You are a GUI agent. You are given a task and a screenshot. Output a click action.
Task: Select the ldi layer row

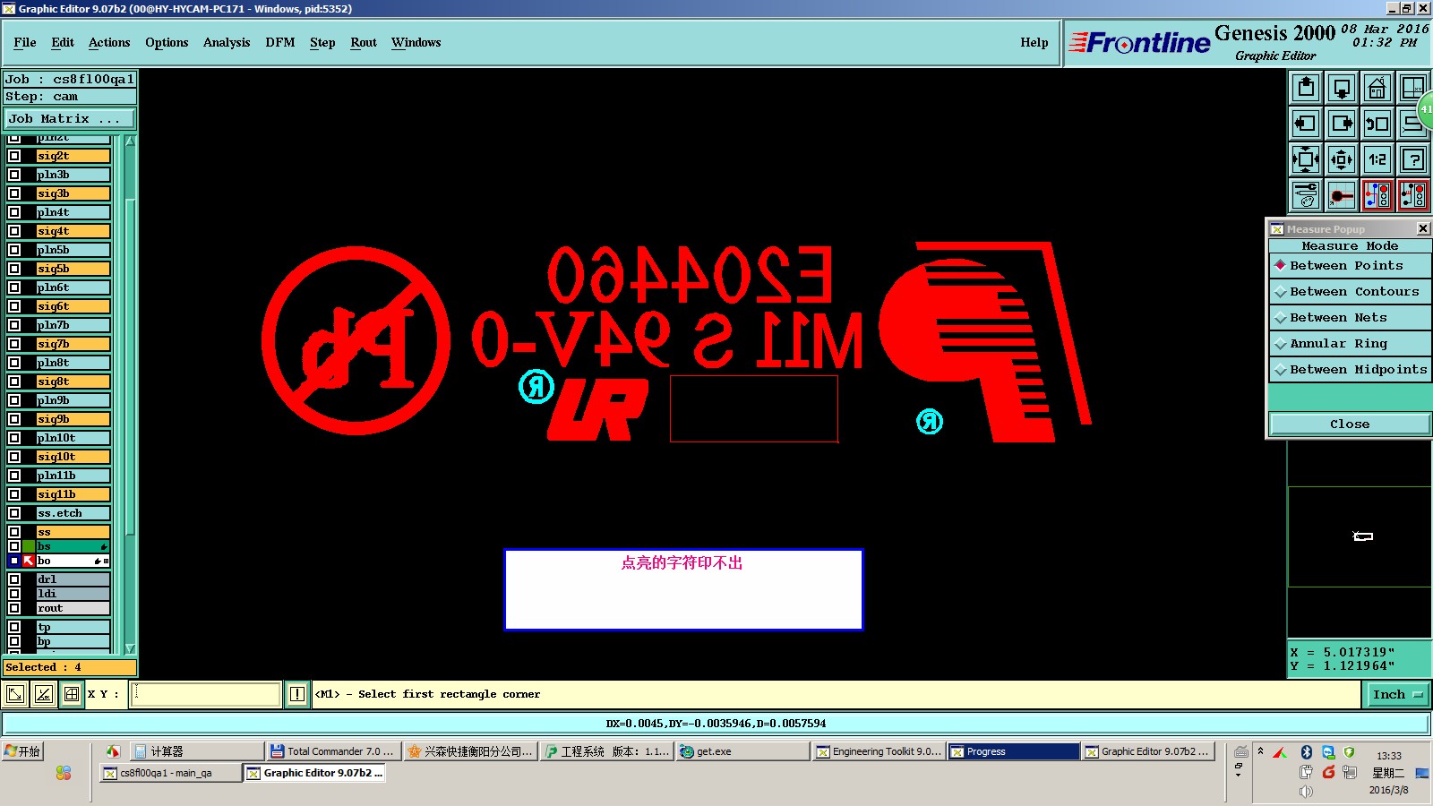[73, 594]
